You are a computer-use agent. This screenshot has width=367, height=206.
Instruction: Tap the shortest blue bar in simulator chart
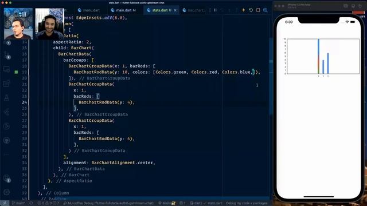(323, 67)
